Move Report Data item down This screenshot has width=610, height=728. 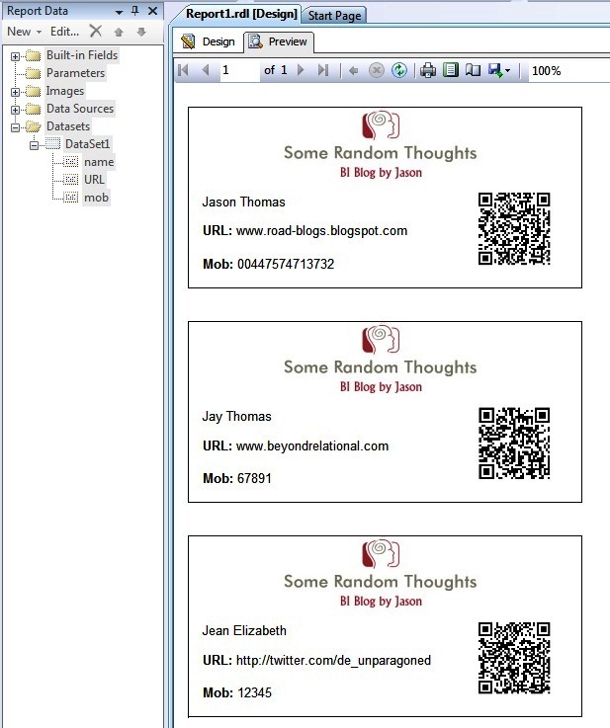(x=141, y=32)
